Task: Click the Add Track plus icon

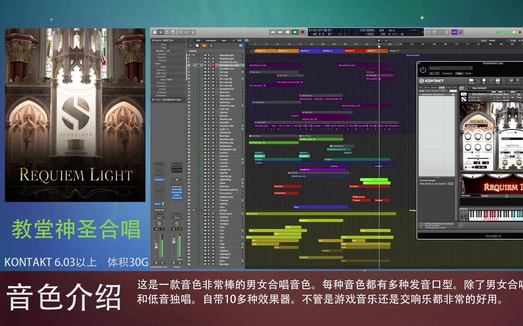Action: point(190,46)
